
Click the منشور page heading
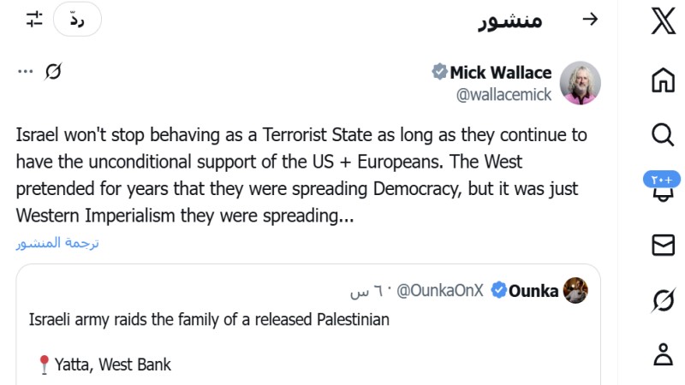click(510, 20)
